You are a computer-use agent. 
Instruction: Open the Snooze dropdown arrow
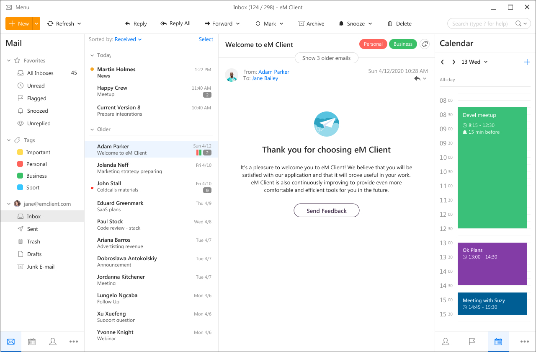tap(370, 24)
